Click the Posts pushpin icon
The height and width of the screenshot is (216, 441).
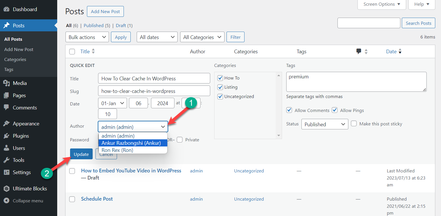(6, 26)
